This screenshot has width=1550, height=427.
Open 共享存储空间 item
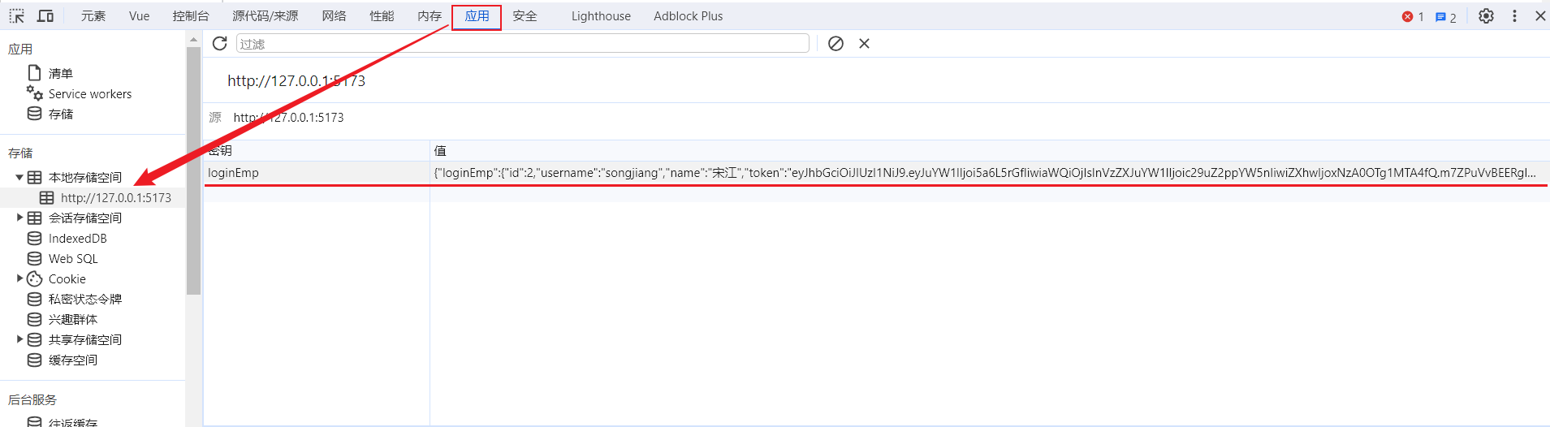pyautogui.click(x=85, y=339)
